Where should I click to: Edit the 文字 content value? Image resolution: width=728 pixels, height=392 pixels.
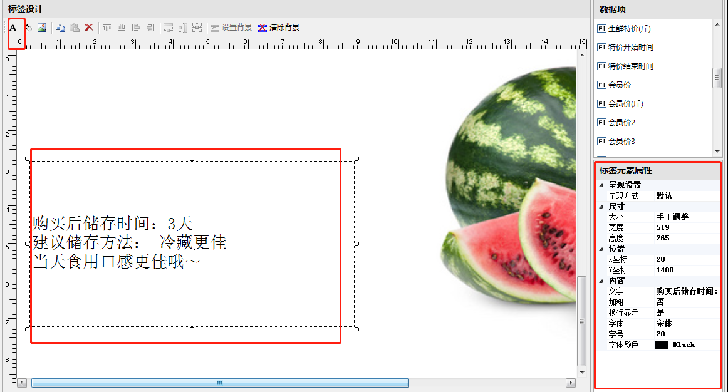point(687,291)
